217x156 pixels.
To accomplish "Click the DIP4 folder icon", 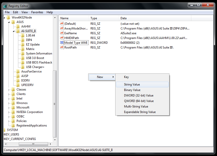I will pos(23,40).
